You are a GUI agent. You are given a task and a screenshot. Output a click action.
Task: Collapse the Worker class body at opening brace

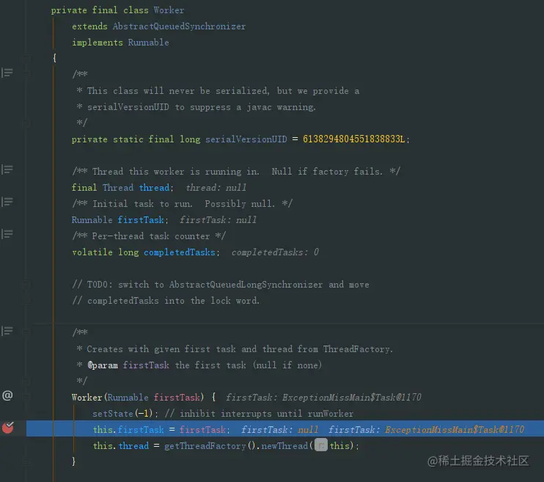coord(26,58)
